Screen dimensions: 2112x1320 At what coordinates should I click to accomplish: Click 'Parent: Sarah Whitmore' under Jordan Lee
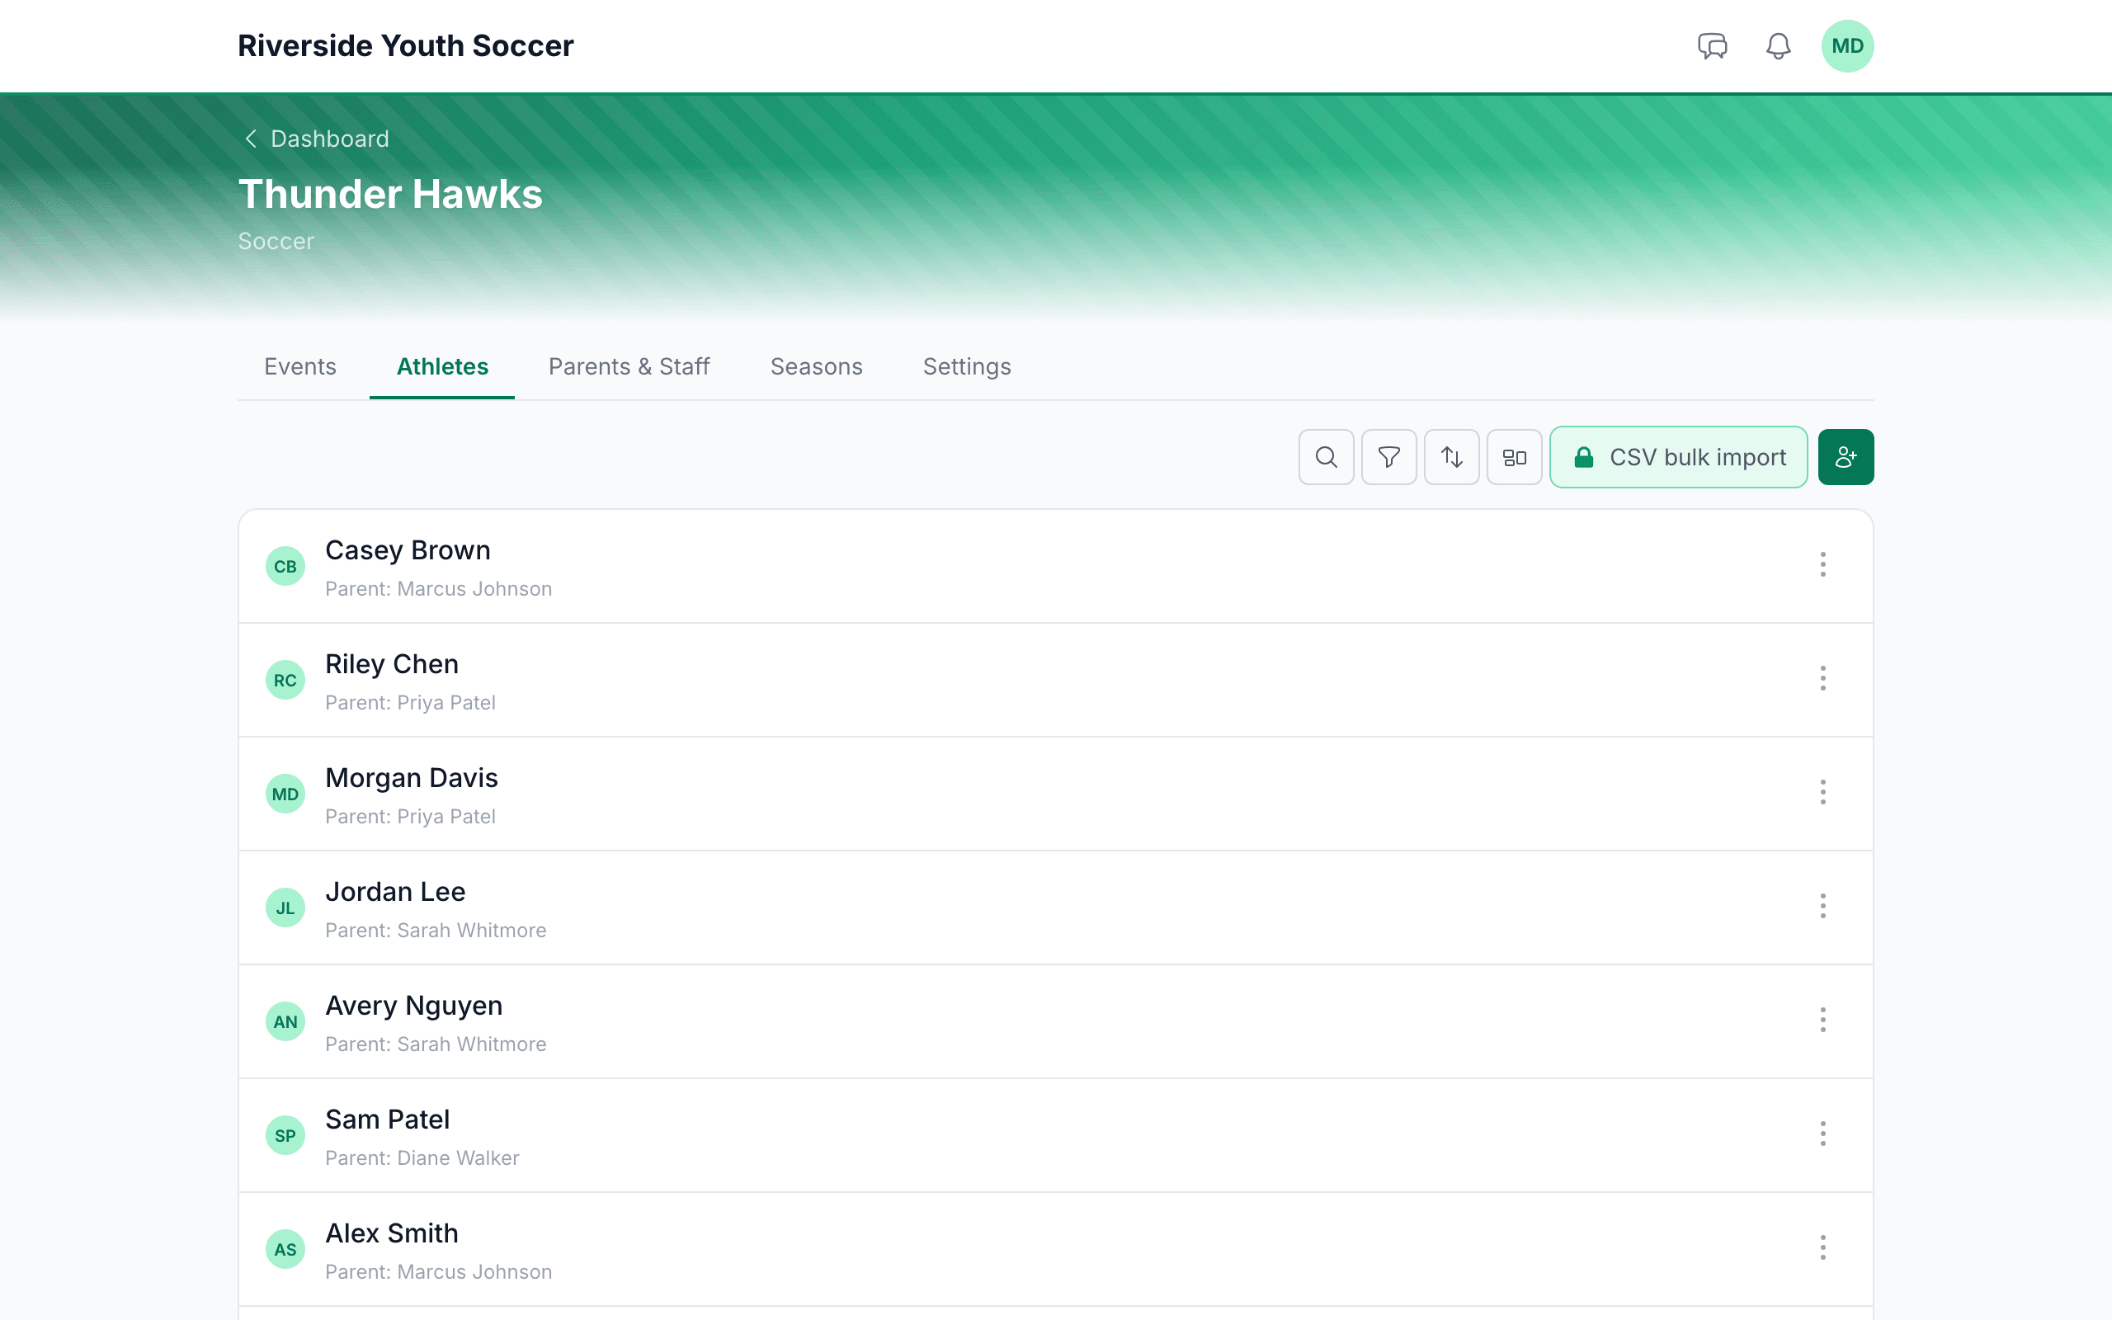(436, 931)
